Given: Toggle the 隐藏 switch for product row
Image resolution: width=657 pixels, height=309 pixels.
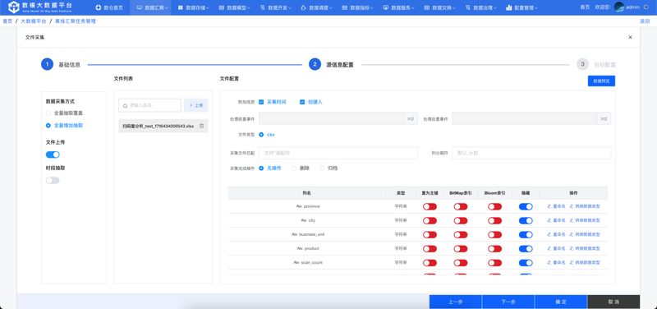Looking at the screenshot, I should (x=526, y=248).
